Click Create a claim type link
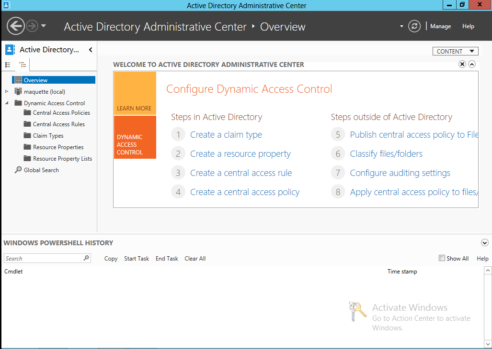The image size is (492, 349). coord(226,135)
